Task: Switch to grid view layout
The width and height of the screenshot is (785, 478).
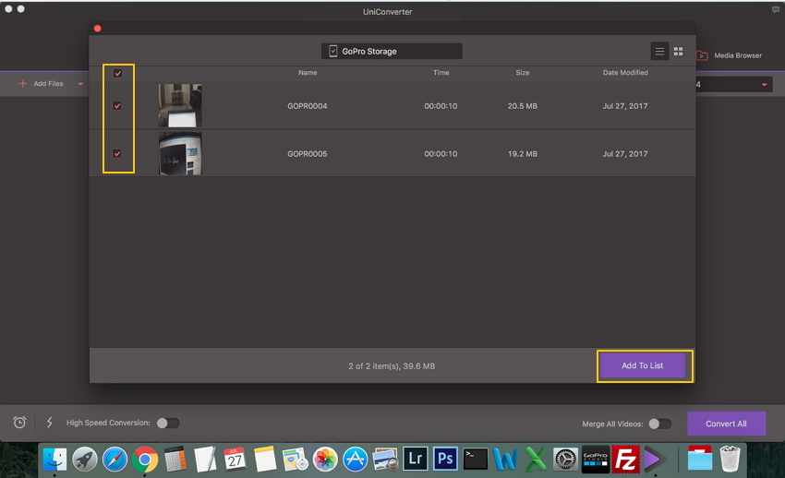Action: tap(679, 52)
